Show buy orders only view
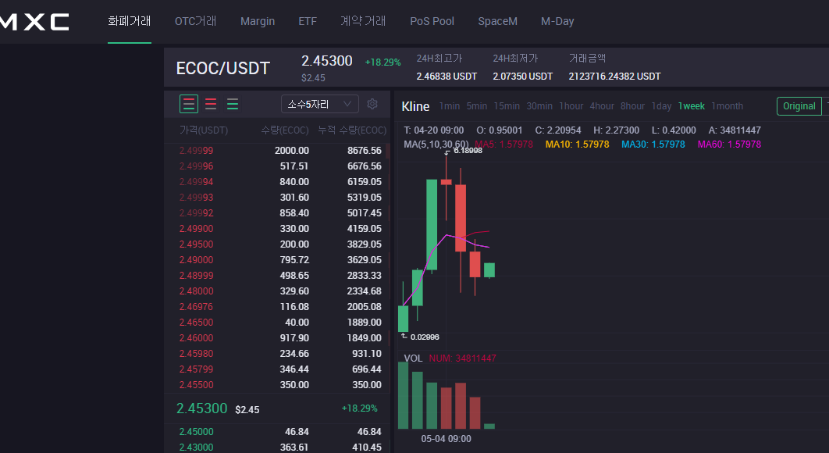829x453 pixels. (233, 104)
